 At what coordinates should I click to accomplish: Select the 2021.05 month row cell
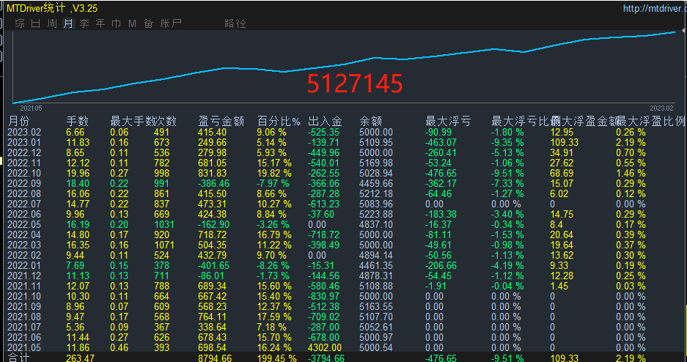pyautogui.click(x=24, y=347)
